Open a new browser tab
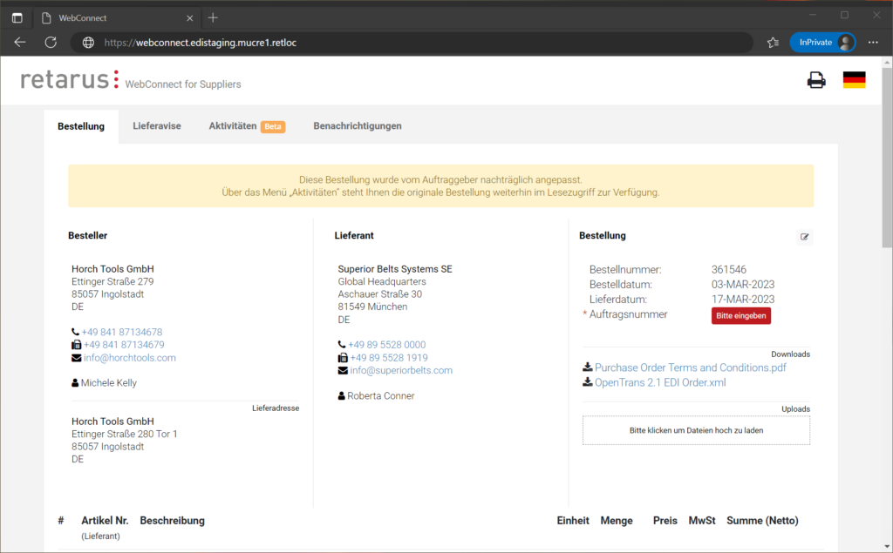The image size is (893, 553). click(x=213, y=17)
